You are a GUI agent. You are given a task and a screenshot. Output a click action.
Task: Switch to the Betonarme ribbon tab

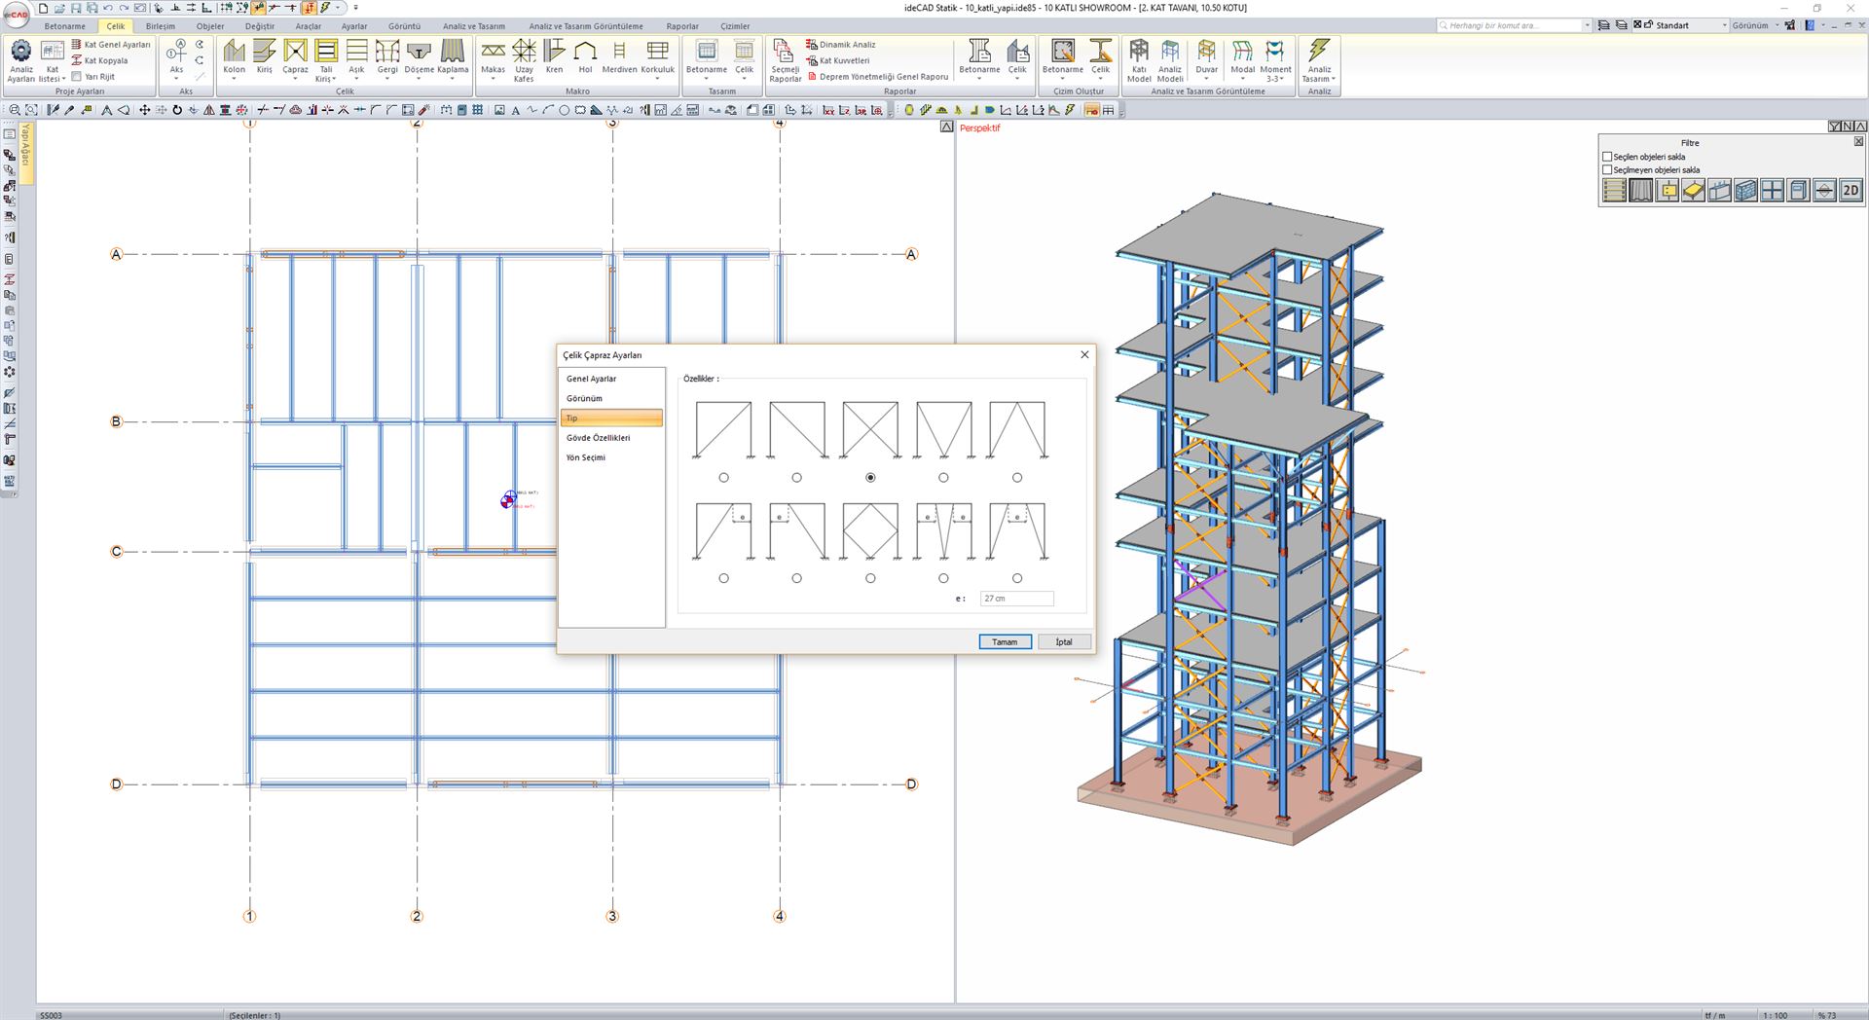point(65,26)
